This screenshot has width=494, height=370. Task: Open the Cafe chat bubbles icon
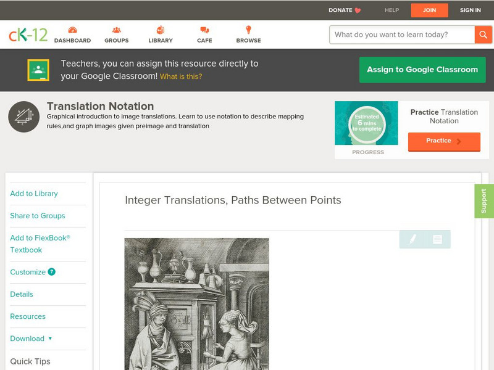(204, 30)
